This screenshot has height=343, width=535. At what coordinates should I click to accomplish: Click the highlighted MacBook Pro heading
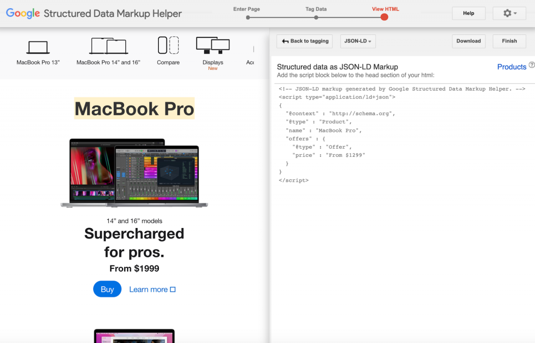[135, 109]
